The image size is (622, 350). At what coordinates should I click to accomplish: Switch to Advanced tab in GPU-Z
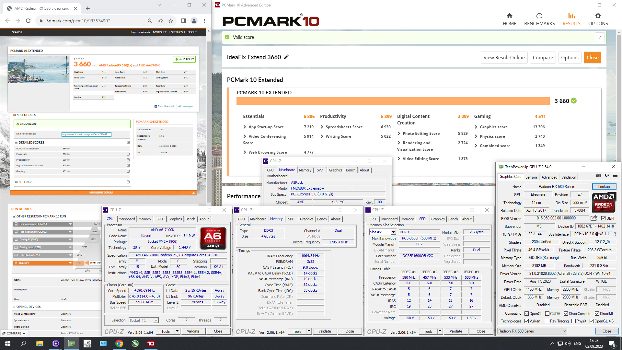click(x=549, y=177)
